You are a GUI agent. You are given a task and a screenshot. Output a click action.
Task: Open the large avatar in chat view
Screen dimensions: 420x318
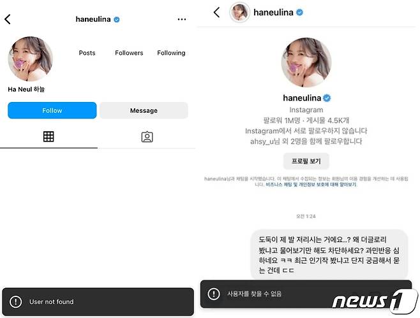pyautogui.click(x=306, y=62)
